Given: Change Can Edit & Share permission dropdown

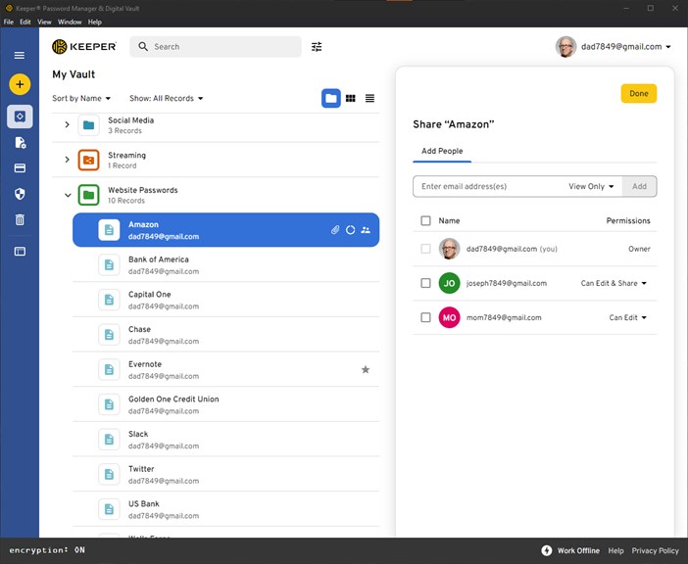Looking at the screenshot, I should tap(614, 283).
